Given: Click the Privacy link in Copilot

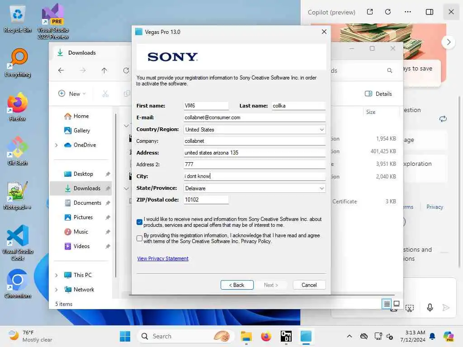Looking at the screenshot, I should (435, 207).
